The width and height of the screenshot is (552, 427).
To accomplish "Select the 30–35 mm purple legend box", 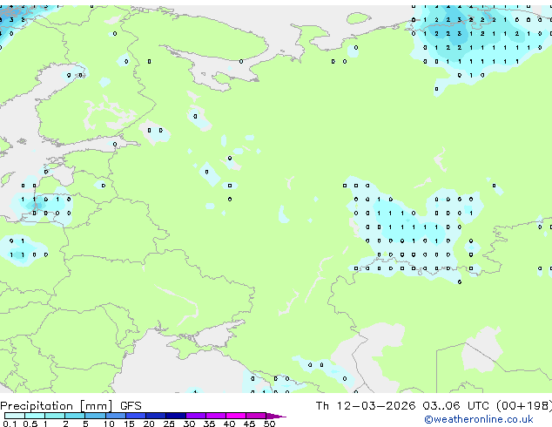I will point(196,416).
